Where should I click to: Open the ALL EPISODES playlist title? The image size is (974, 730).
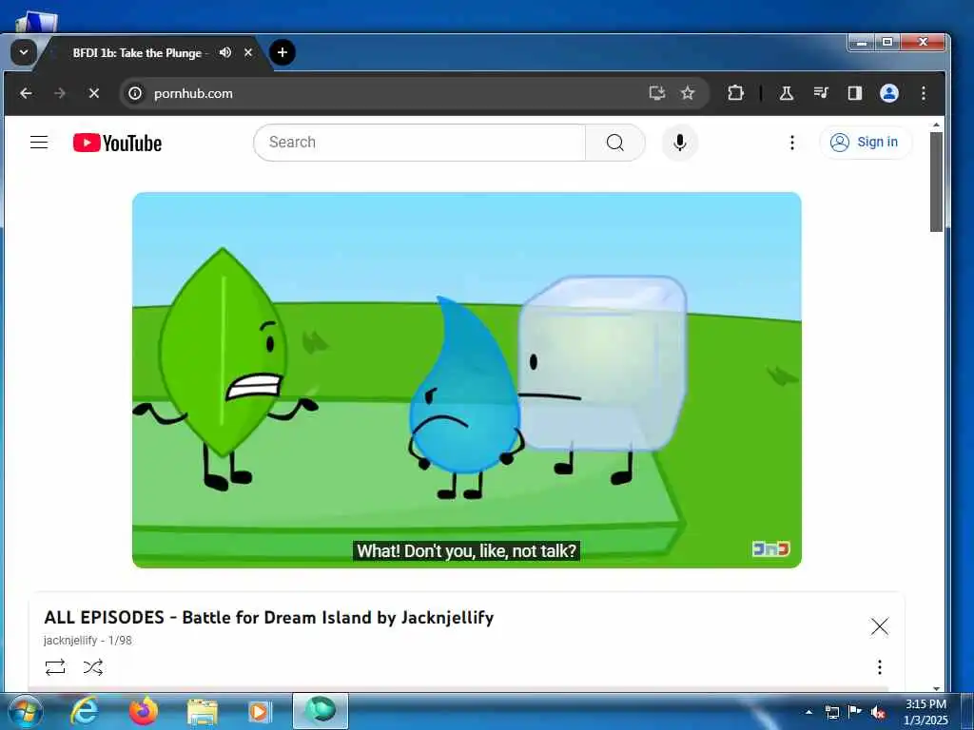tap(269, 617)
